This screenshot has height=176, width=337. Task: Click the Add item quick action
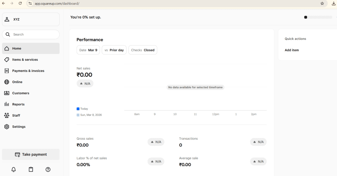pyautogui.click(x=292, y=50)
